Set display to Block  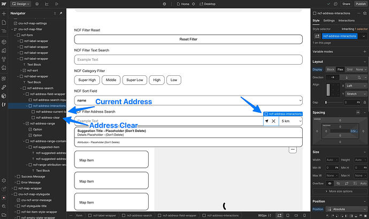330,69
